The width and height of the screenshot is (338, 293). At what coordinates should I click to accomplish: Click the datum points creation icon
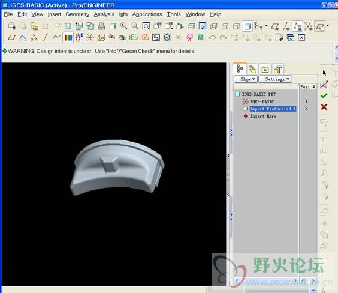[34, 38]
